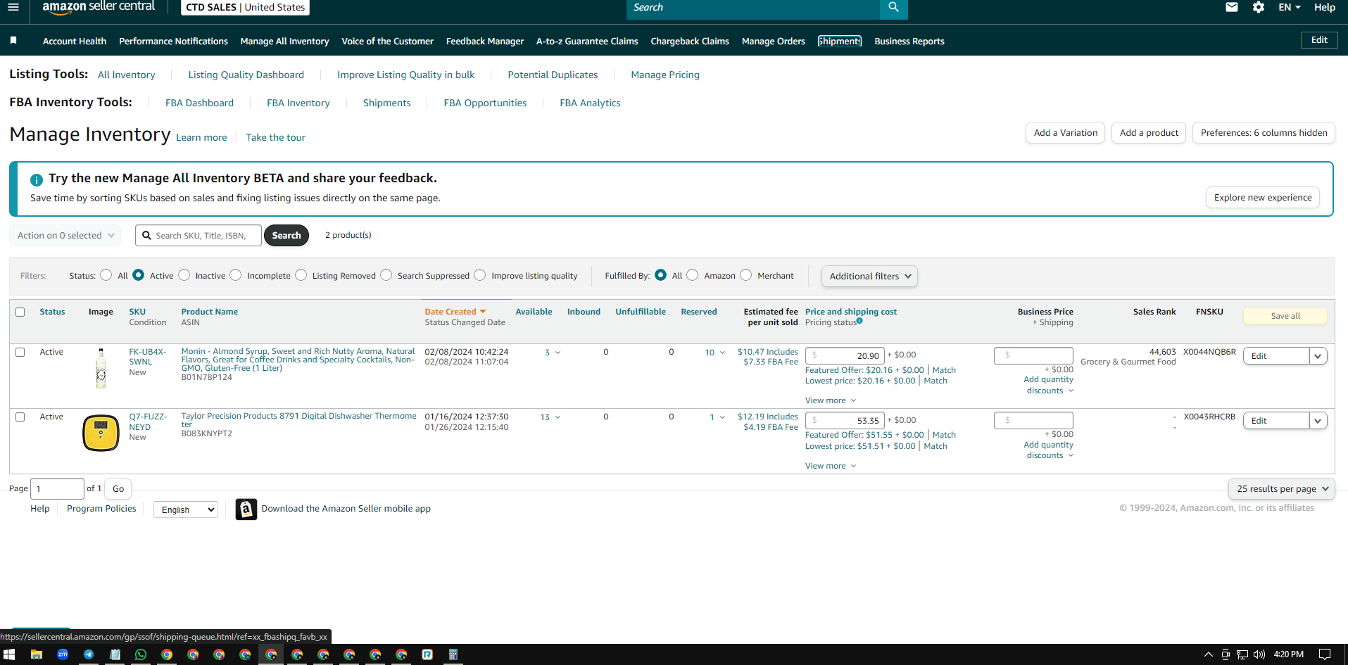
Task: Click the black Search button
Action: pyautogui.click(x=286, y=236)
